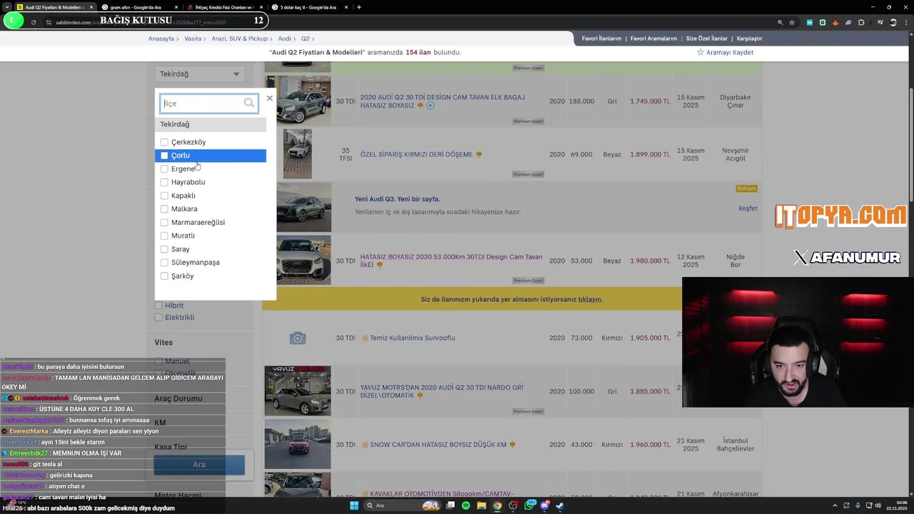Tick the Şarköy checkbox
The height and width of the screenshot is (514, 914).
(x=164, y=276)
